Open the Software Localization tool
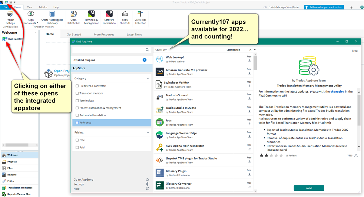This screenshot has width=364, height=197. (109, 17)
